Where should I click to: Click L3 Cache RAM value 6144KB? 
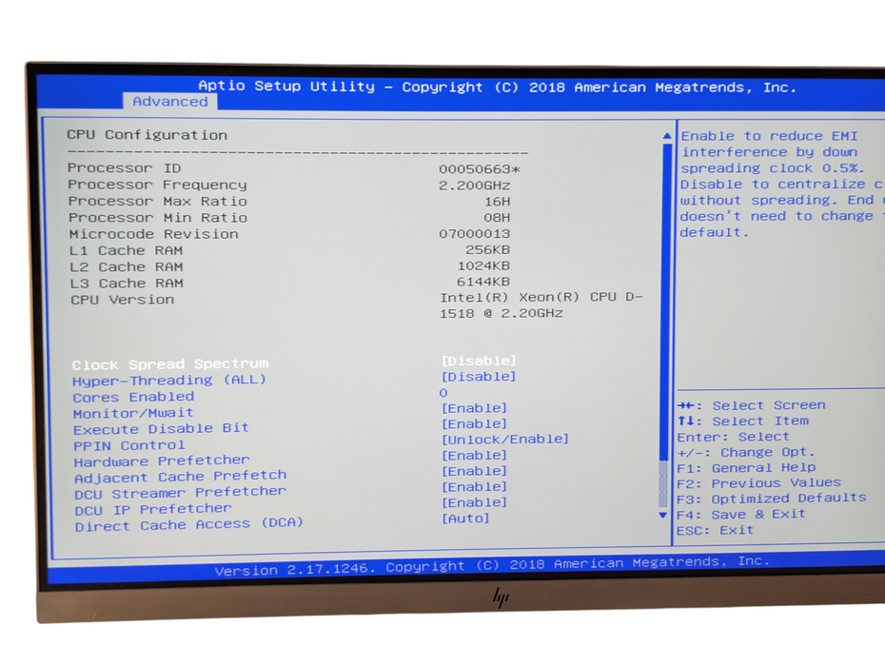[483, 281]
